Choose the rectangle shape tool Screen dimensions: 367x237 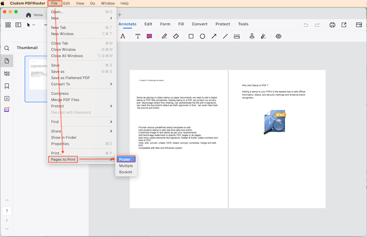pos(191,37)
